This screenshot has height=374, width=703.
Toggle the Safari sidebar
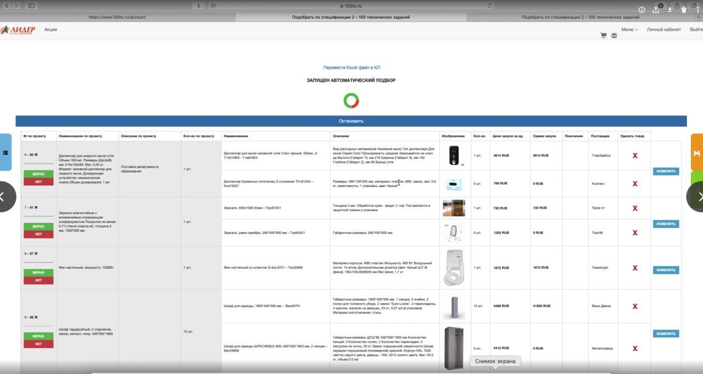point(31,5)
